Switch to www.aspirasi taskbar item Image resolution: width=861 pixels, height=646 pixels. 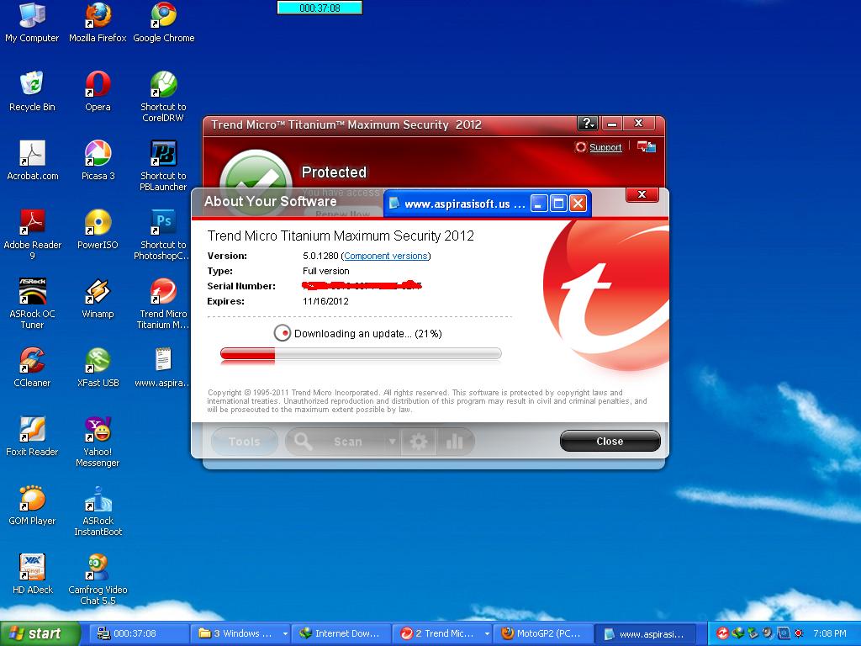click(645, 633)
